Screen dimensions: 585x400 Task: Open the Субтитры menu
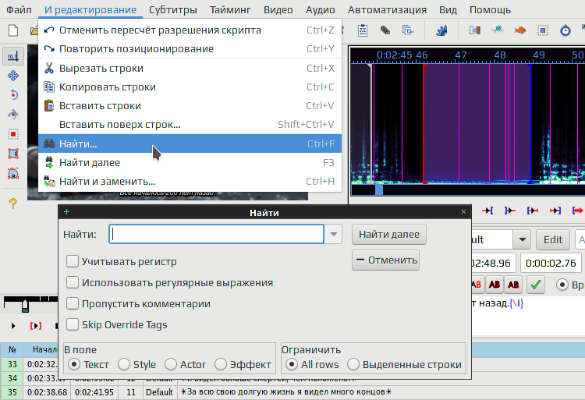point(172,9)
